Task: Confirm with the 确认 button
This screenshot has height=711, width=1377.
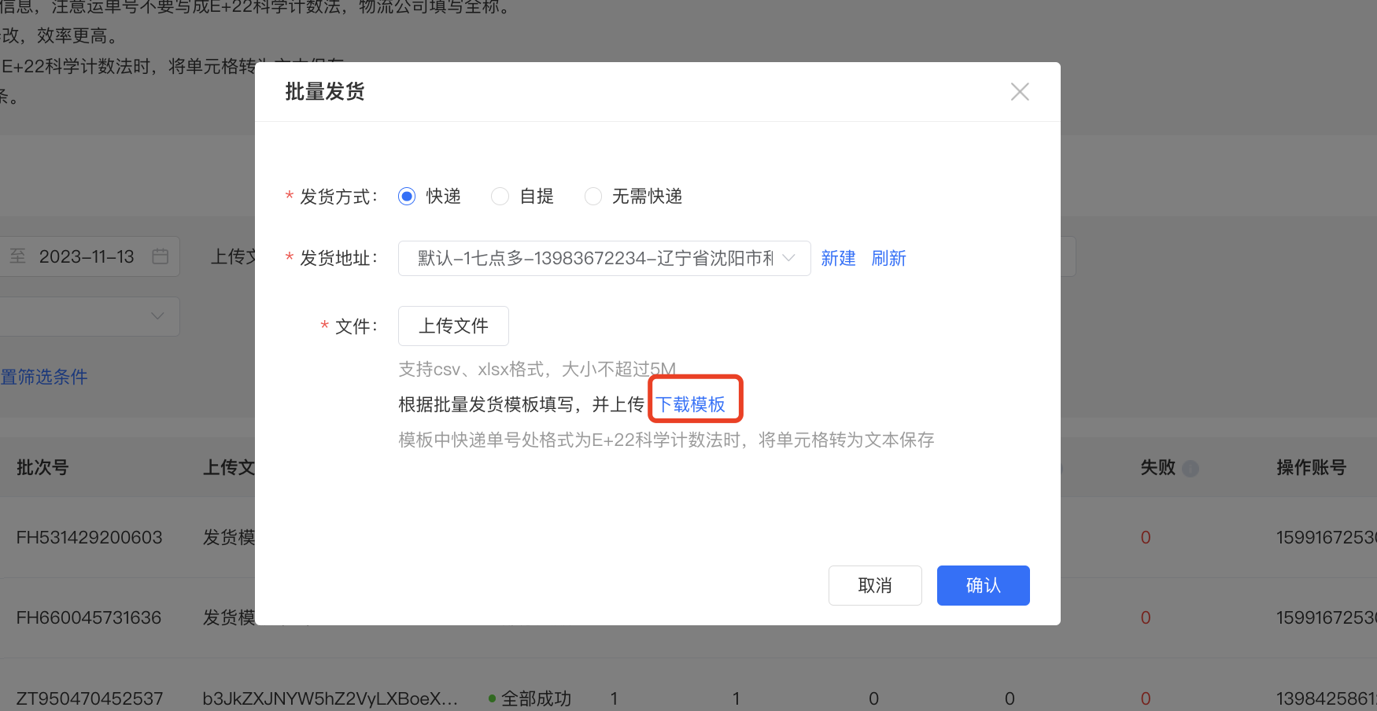Action: click(x=983, y=585)
